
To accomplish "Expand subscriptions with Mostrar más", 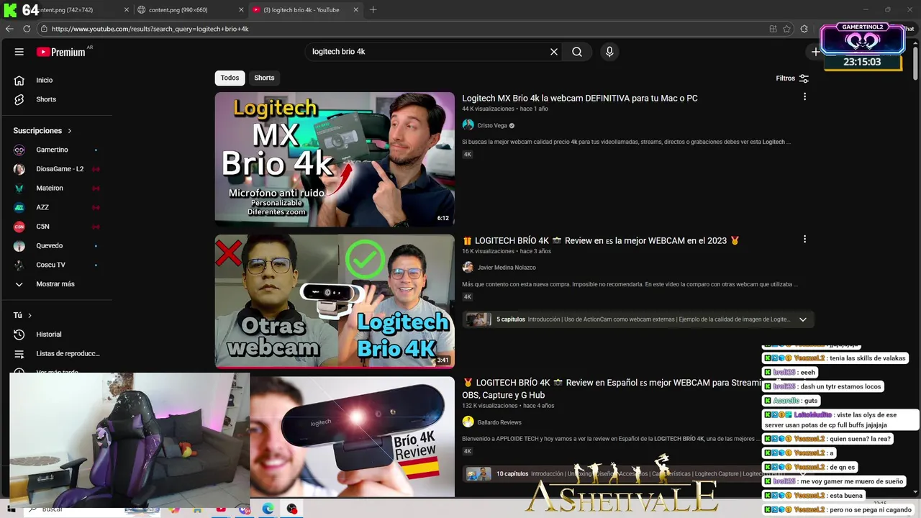I will coord(56,284).
